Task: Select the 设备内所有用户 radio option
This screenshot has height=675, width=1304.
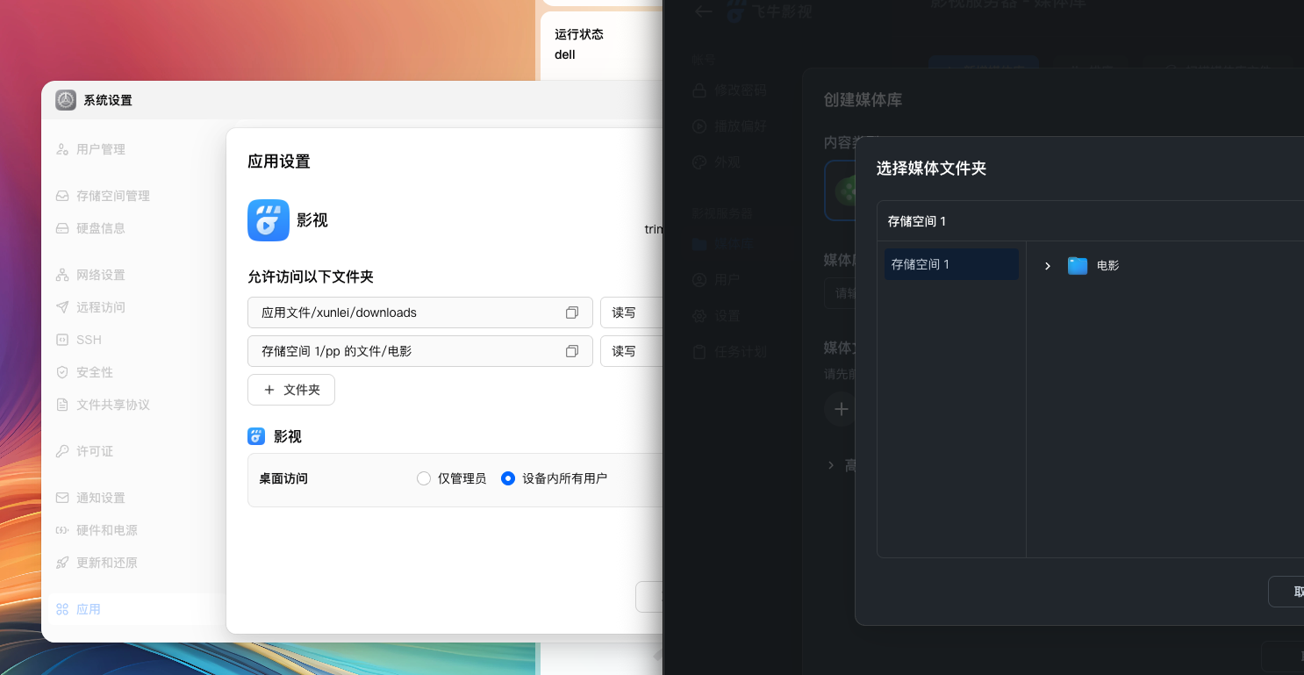Action: [507, 478]
